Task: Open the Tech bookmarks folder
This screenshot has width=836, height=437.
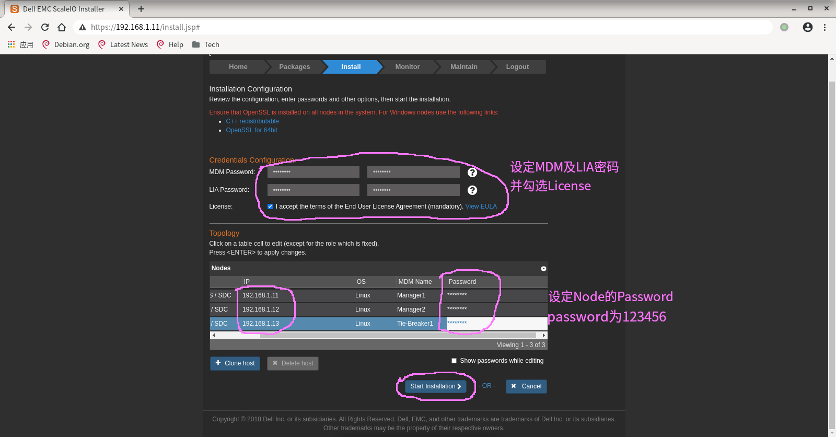Action: [206, 44]
